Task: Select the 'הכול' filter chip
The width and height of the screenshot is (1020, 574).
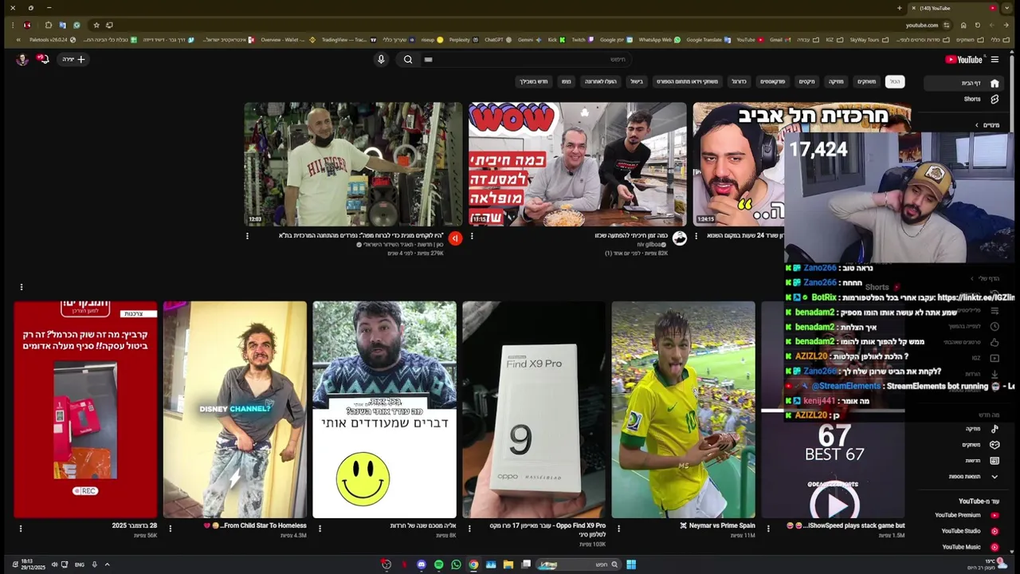Action: tap(895, 81)
